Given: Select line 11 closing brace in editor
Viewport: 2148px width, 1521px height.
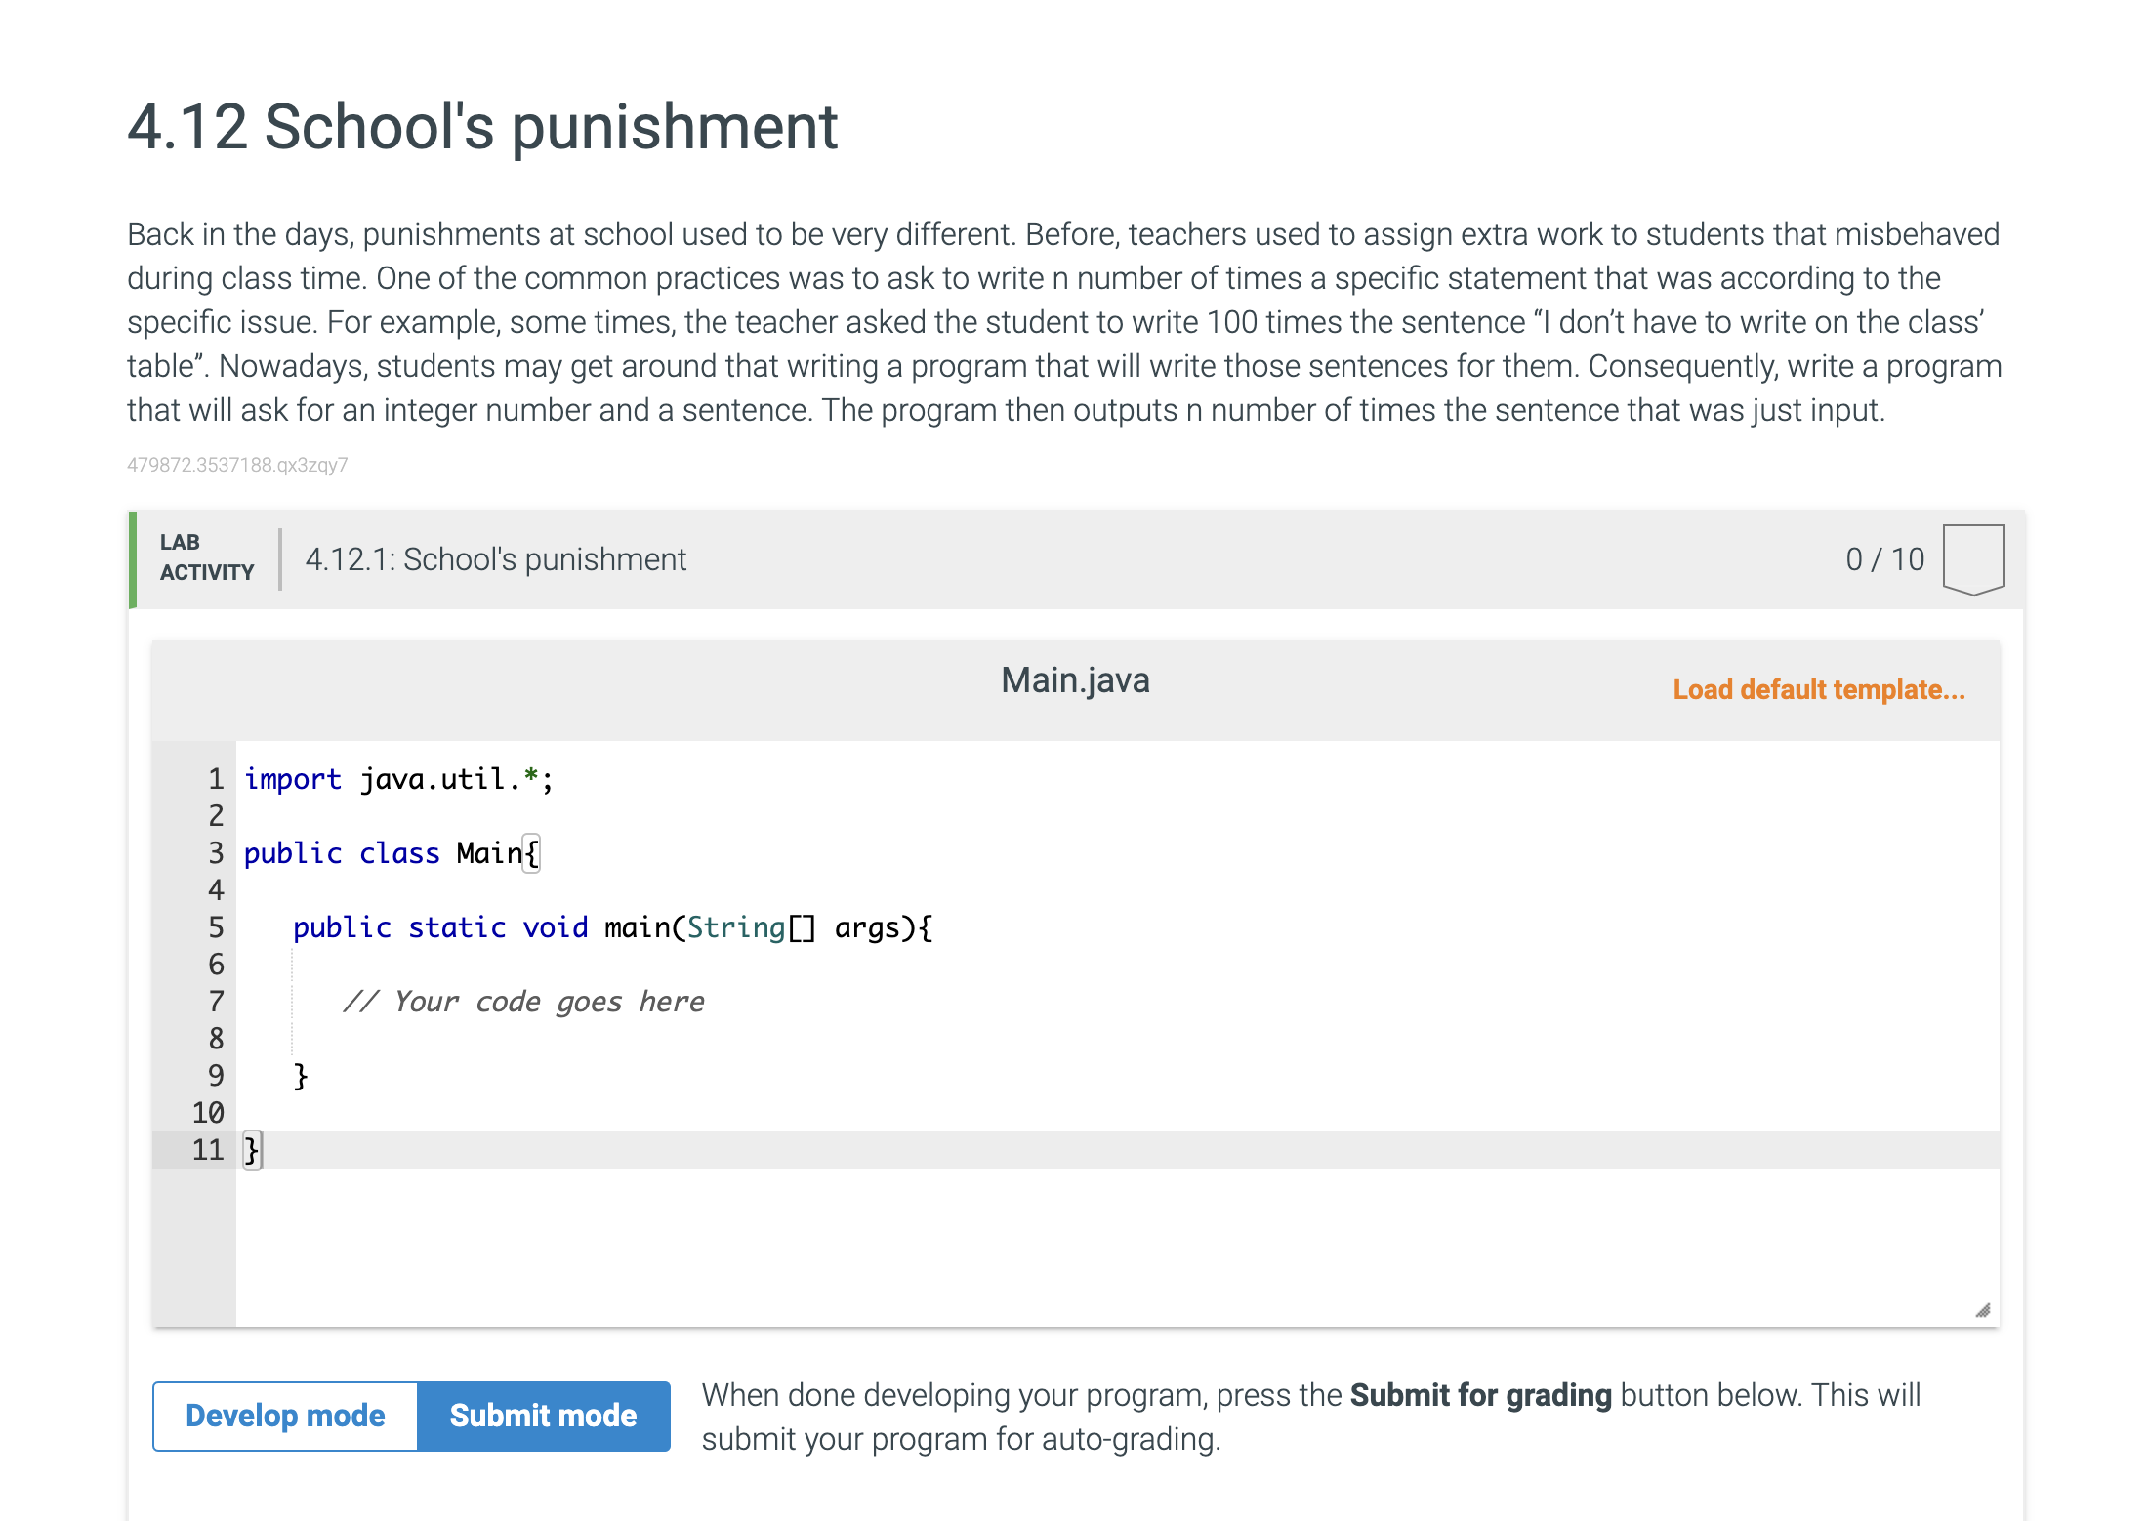Looking at the screenshot, I should click(x=250, y=1150).
